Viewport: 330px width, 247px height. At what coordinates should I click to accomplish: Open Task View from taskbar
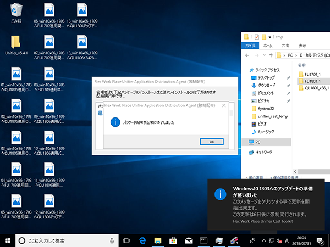point(127,241)
